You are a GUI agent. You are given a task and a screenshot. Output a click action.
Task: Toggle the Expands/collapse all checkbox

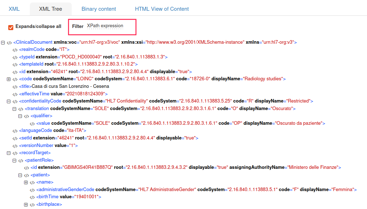(11, 27)
